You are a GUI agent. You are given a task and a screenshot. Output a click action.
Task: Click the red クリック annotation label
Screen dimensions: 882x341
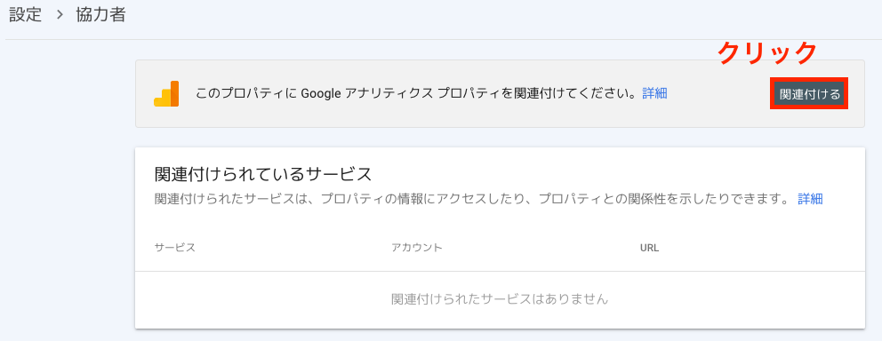(x=767, y=53)
